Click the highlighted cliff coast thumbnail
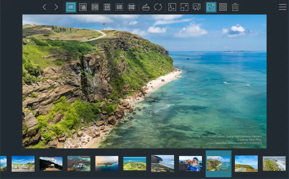Image resolution: width=289 pixels, height=179 pixels. click(x=218, y=163)
